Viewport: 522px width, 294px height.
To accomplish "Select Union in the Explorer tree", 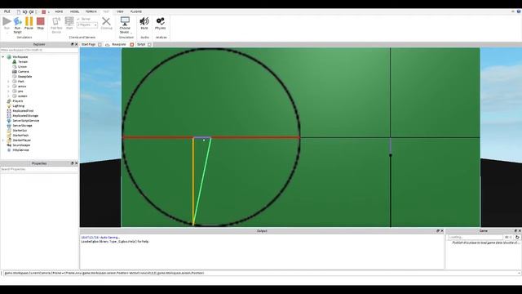I will tap(22, 67).
